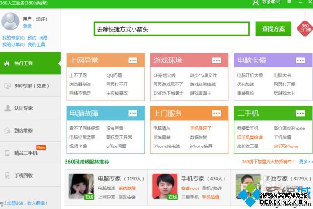
Task: Open 我的订单(0) link
Action: coord(14,44)
